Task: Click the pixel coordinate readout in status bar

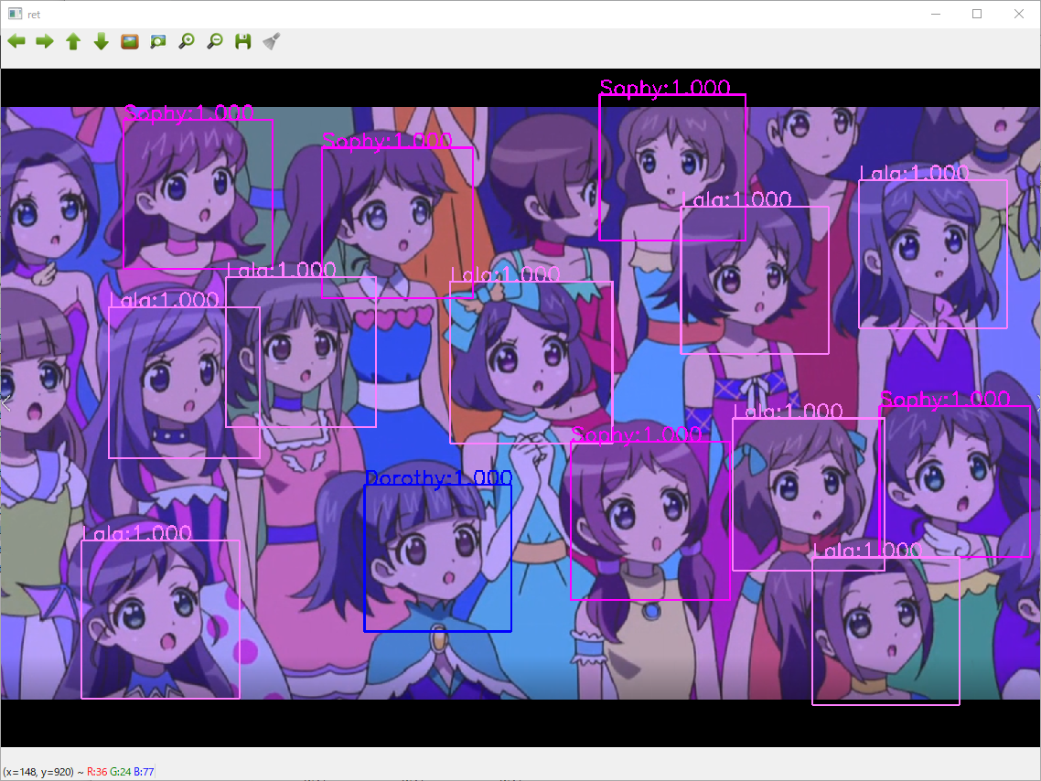Action: tap(38, 771)
